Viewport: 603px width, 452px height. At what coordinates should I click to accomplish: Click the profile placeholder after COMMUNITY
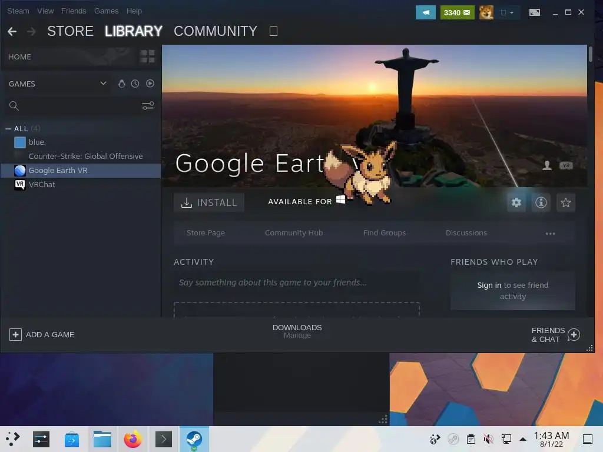point(273,31)
